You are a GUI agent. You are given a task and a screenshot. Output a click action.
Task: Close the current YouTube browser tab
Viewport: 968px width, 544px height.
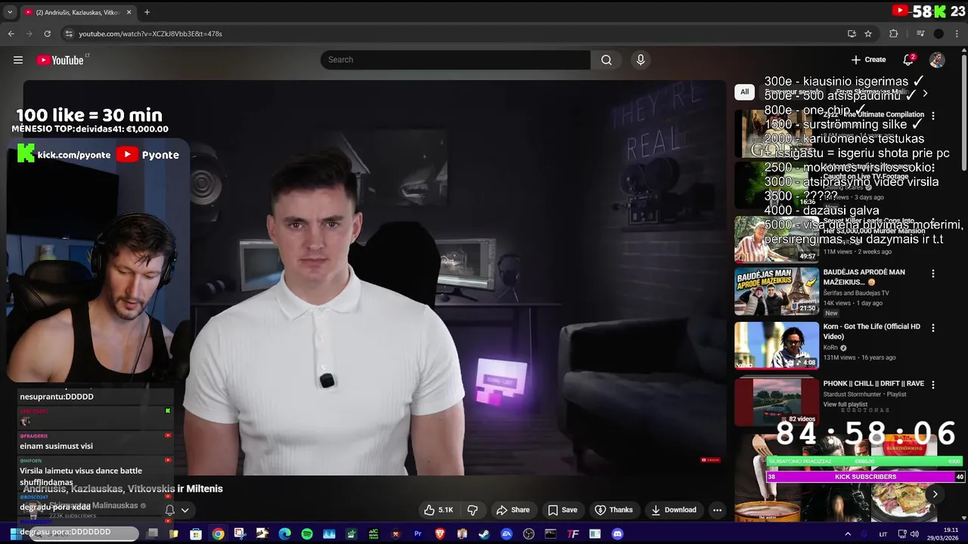coord(129,12)
